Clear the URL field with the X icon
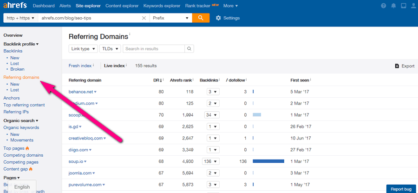 pyautogui.click(x=144, y=18)
